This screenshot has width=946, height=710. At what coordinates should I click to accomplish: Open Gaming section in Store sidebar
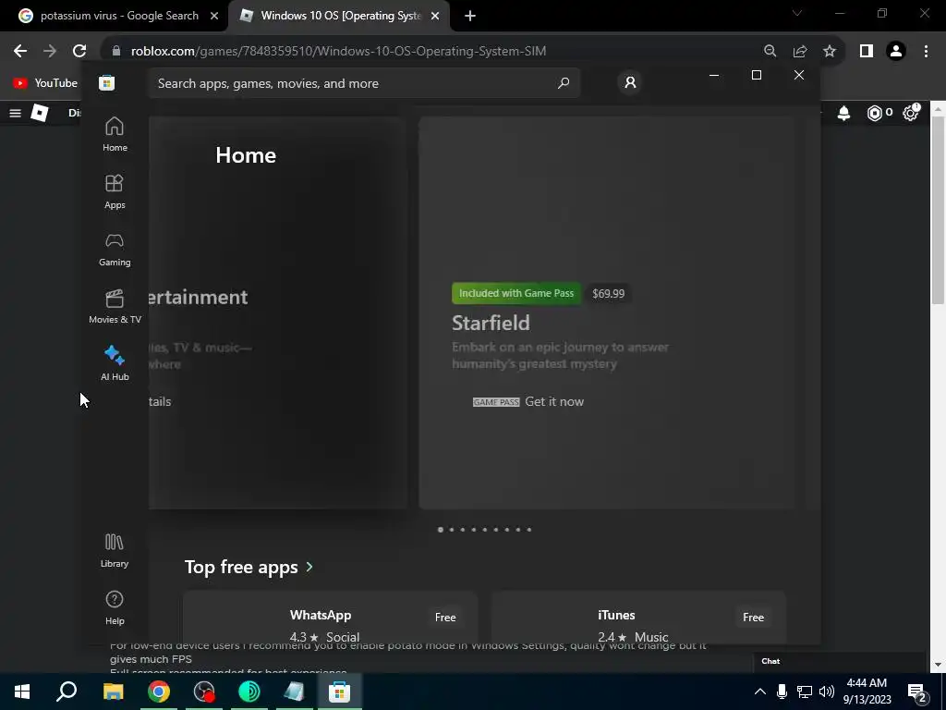point(115,249)
